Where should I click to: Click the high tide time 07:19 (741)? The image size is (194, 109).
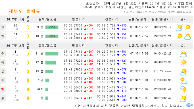point(73,52)
